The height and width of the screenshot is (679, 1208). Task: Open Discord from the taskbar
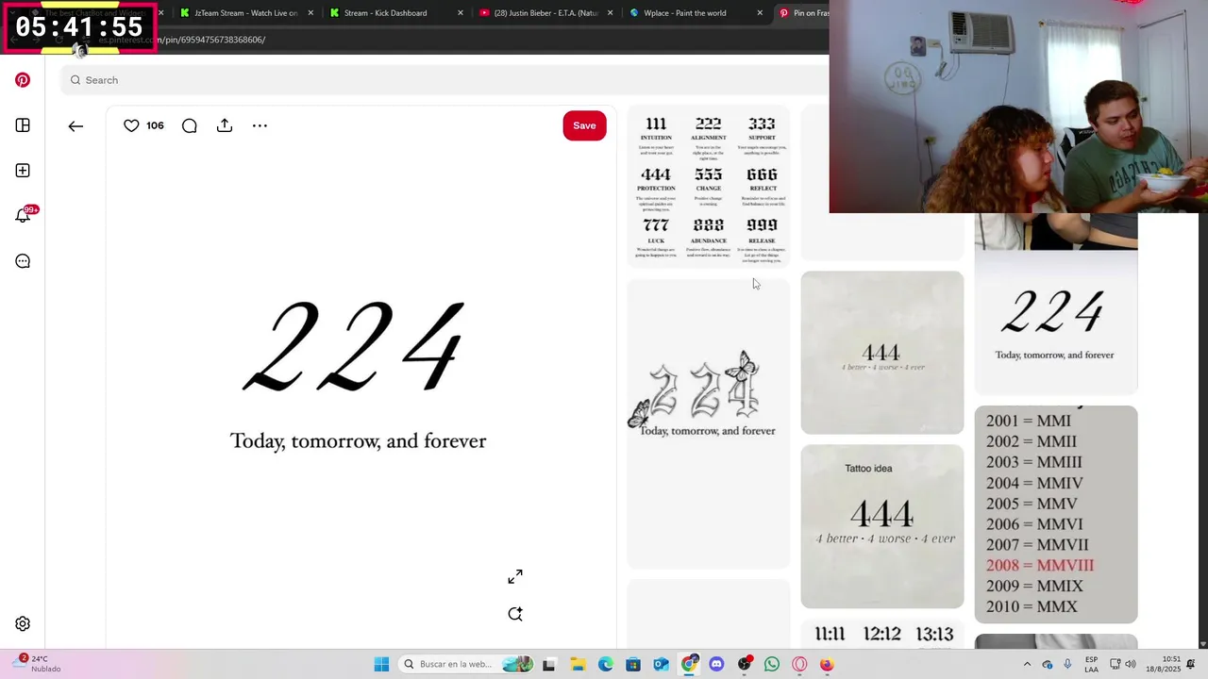(716, 664)
